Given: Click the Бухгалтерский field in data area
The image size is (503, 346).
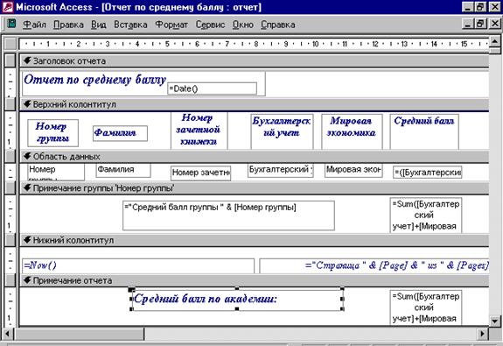Looking at the screenshot, I should point(281,170).
